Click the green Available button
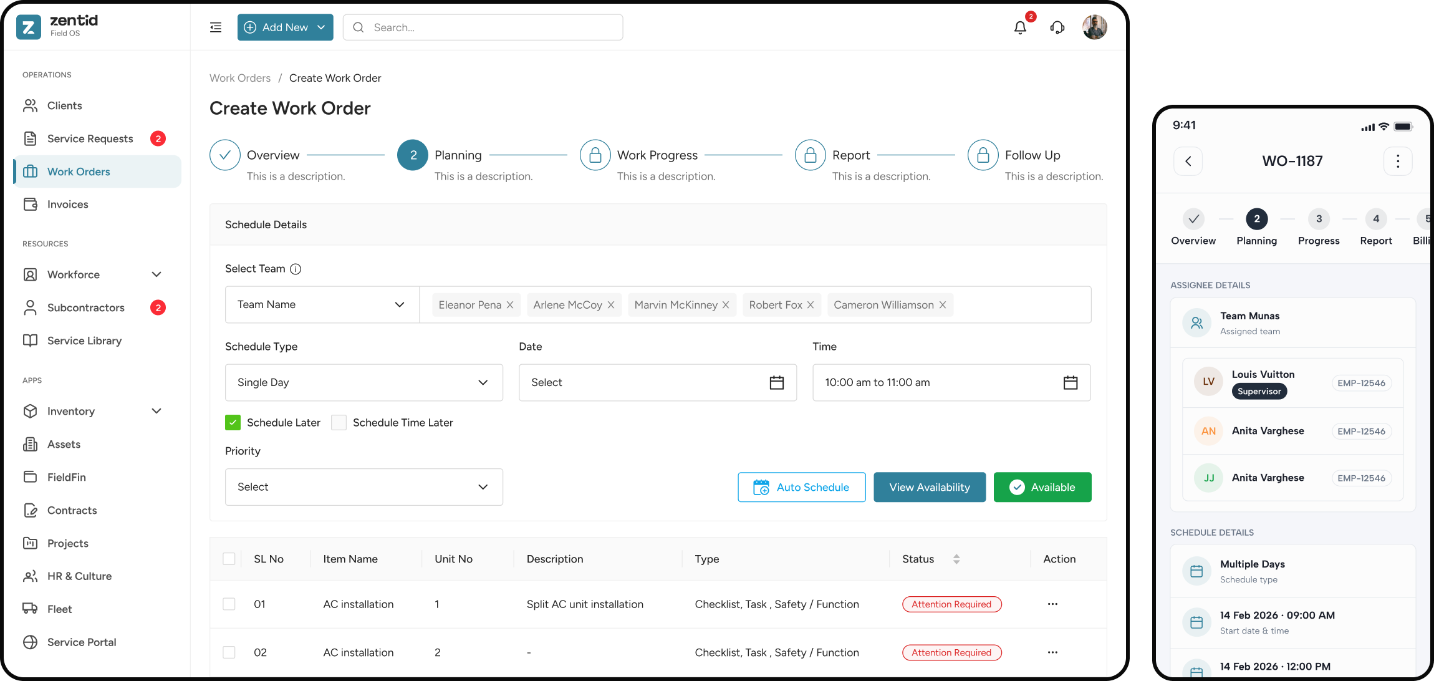 point(1042,487)
